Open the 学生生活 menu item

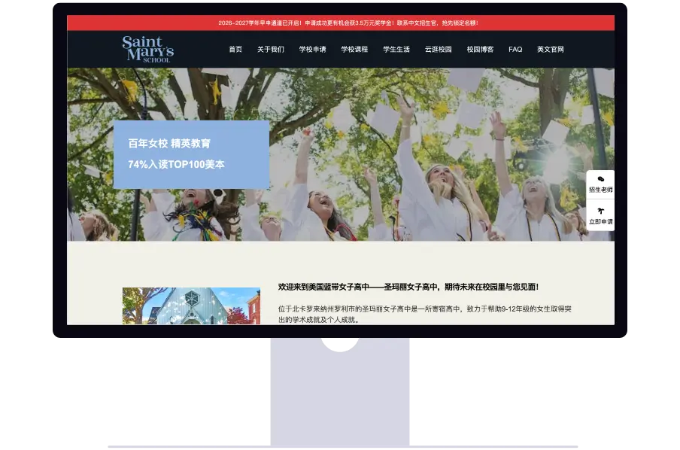[x=396, y=50]
